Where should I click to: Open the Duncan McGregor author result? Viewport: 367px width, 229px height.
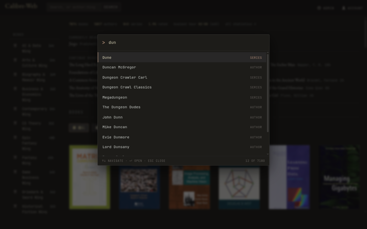point(182,67)
